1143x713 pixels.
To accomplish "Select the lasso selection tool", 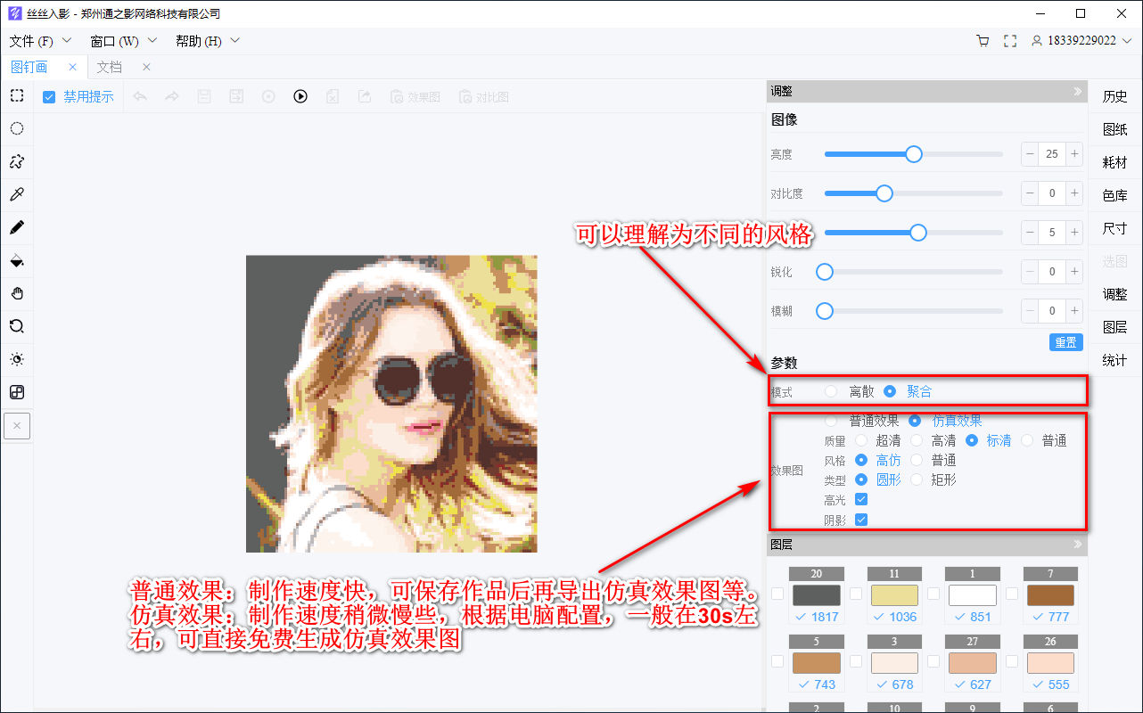I will point(16,161).
